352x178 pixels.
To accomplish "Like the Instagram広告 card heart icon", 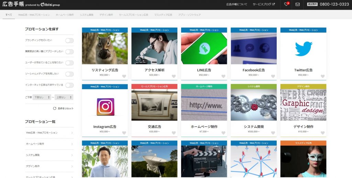I will 124,133.
